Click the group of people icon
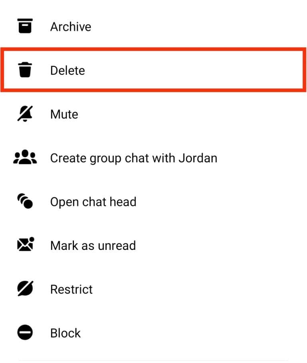Viewport: 307px width, 363px height. click(x=25, y=158)
